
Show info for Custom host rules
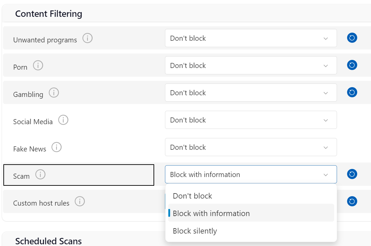point(80,202)
